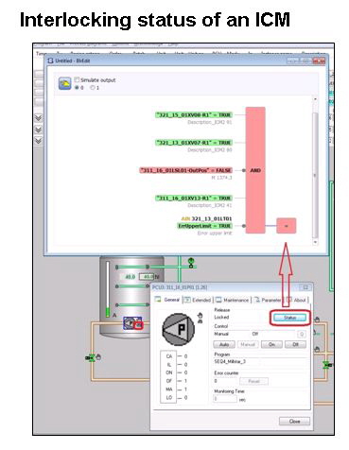Expand the first double-chevron on left sidebar
The width and height of the screenshot is (349, 450).
point(38,118)
